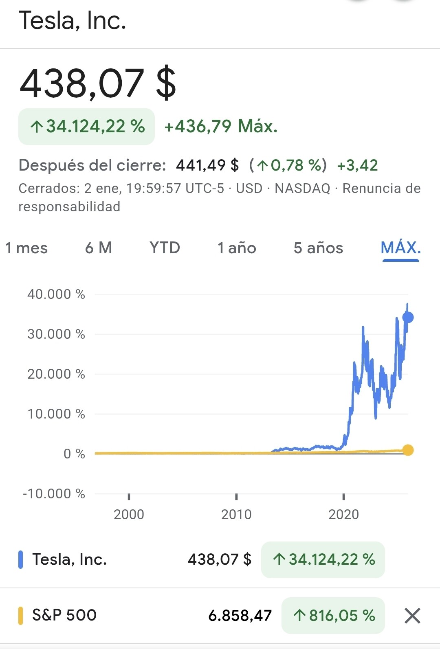Click the yellow S&P 500 color bar
The height and width of the screenshot is (649, 440).
click(20, 615)
